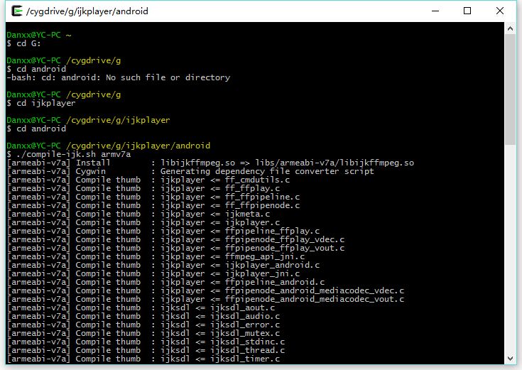Click the ijksdl_stdinc.c file name
The width and height of the screenshot is (522, 370).
pyautogui.click(x=247, y=342)
